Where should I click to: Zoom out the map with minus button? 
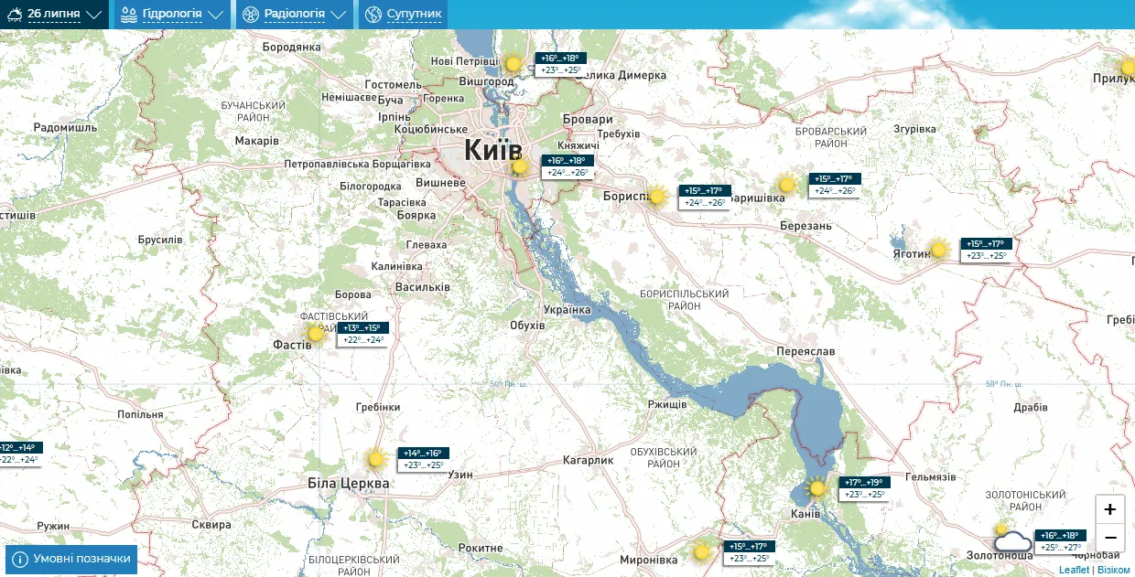(1110, 537)
